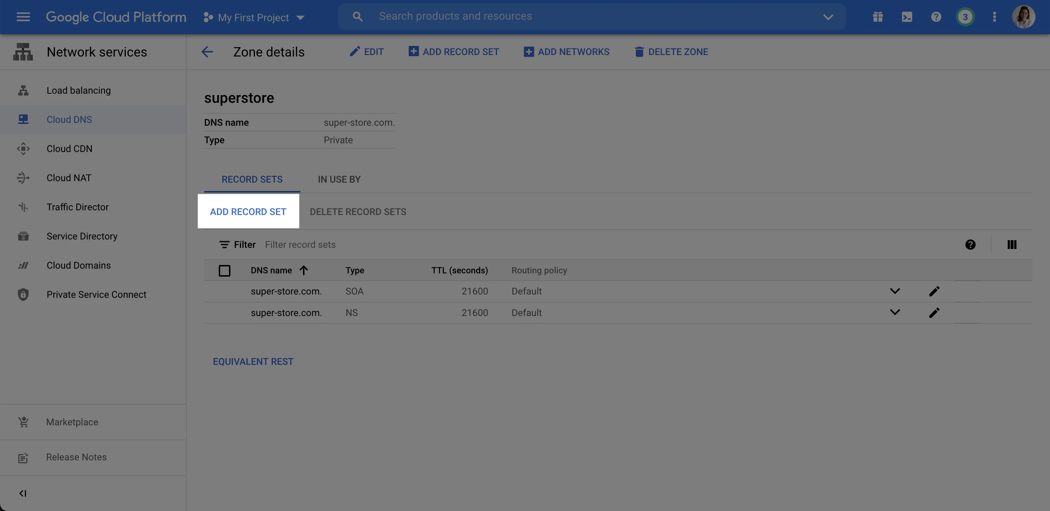Select Cloud CDN in sidebar
Viewport: 1050px width, 511px height.
tap(69, 149)
